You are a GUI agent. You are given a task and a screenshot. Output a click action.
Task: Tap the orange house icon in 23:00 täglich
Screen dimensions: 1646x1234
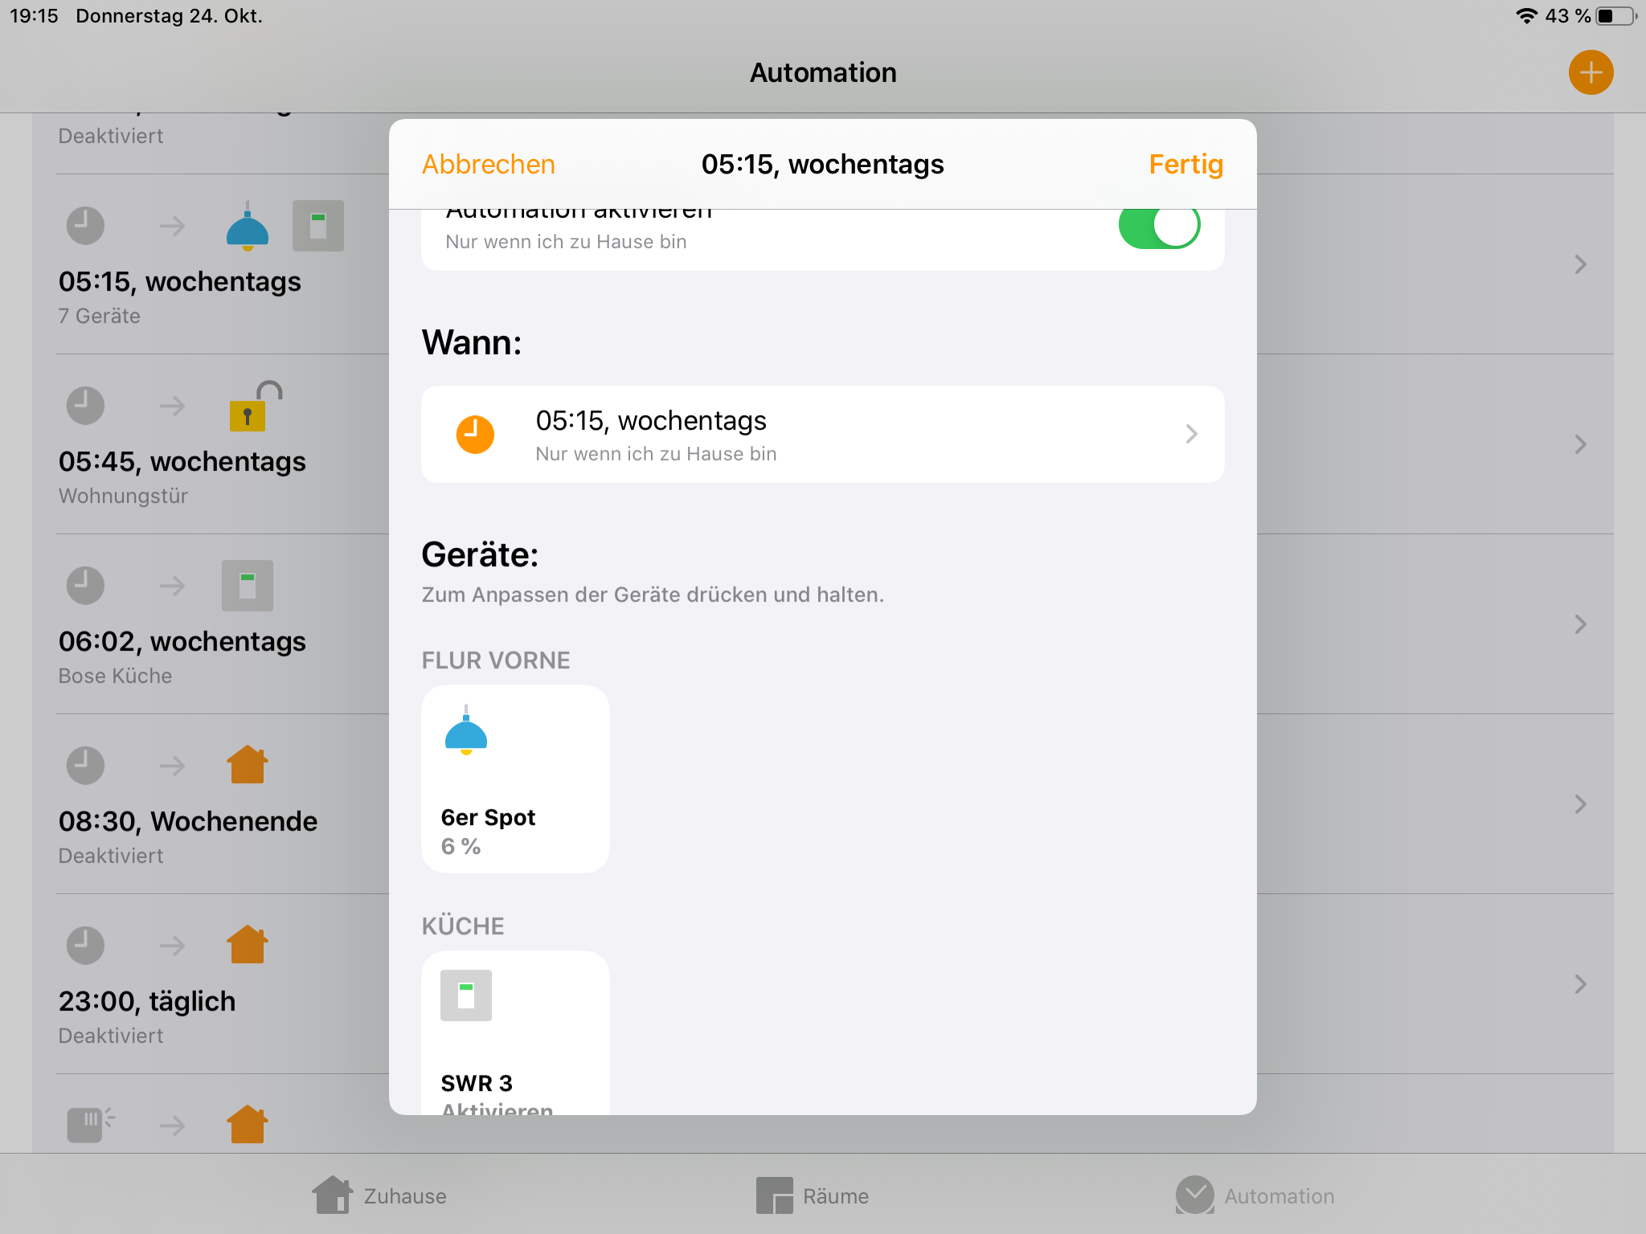[x=247, y=945]
